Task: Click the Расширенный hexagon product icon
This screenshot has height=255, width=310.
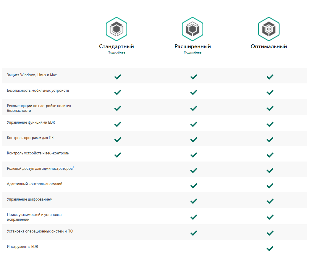Action: pos(193,29)
